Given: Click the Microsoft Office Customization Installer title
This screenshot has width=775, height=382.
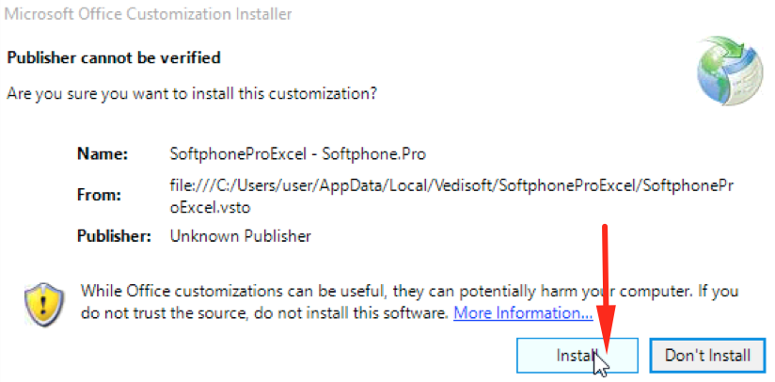Looking at the screenshot, I should click(149, 14).
